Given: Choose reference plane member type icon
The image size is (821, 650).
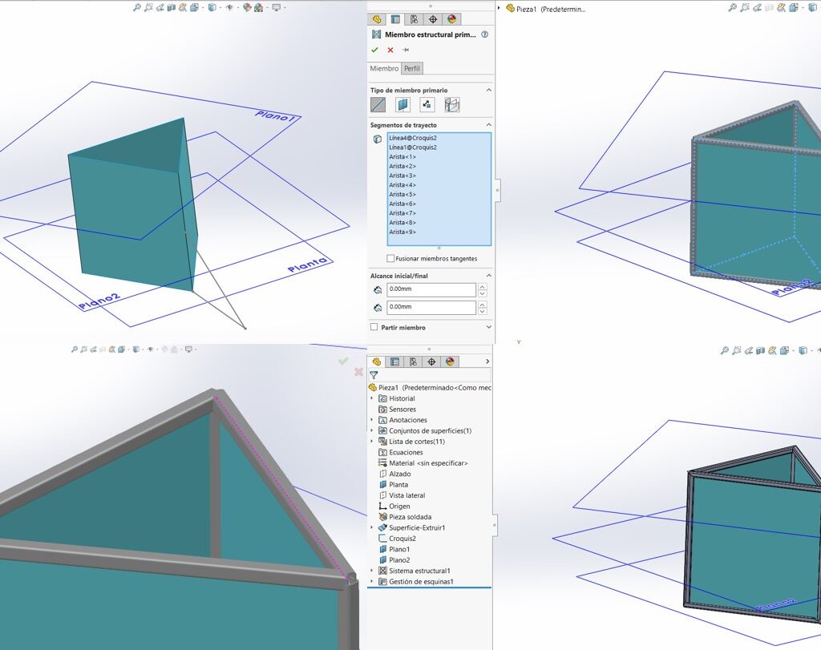Looking at the screenshot, I should click(402, 105).
